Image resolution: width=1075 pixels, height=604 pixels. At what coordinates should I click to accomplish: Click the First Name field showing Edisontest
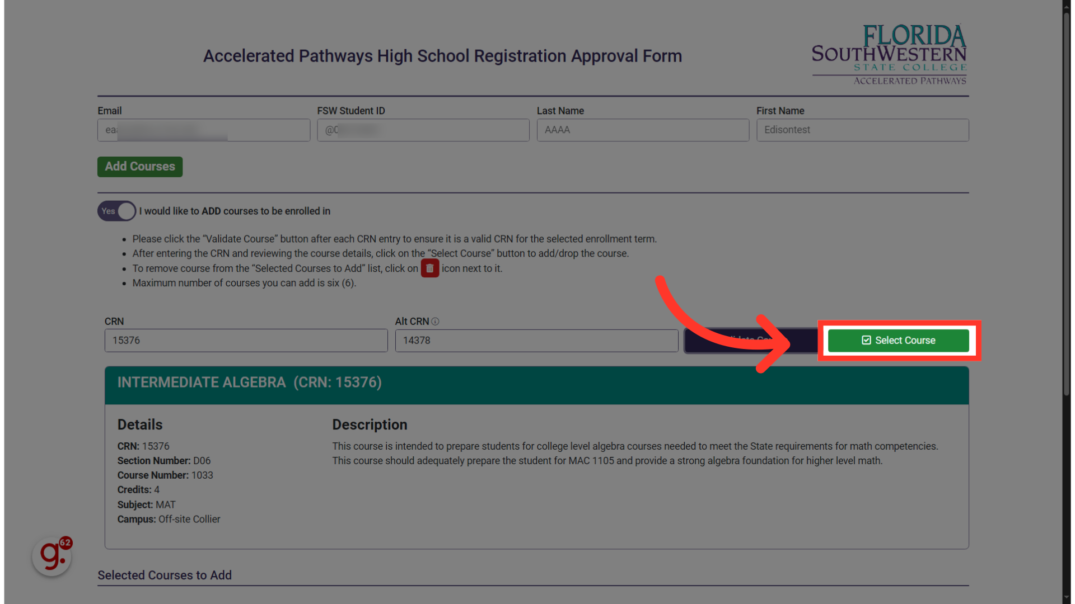click(x=862, y=130)
